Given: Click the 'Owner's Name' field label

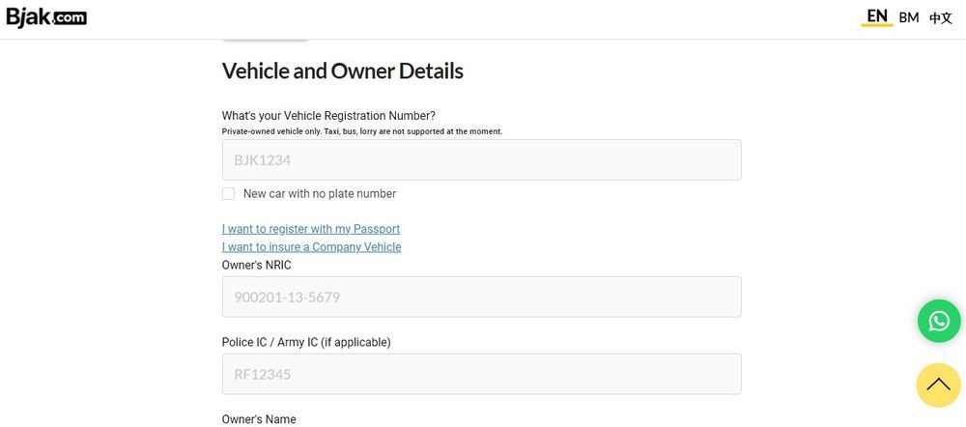Looking at the screenshot, I should tap(259, 419).
